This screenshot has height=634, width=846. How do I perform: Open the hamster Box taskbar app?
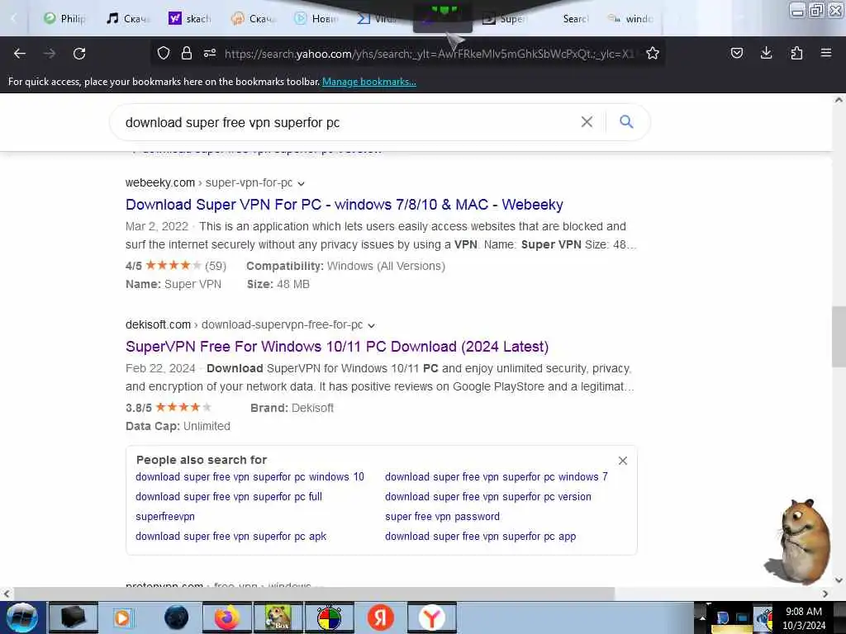tap(278, 617)
